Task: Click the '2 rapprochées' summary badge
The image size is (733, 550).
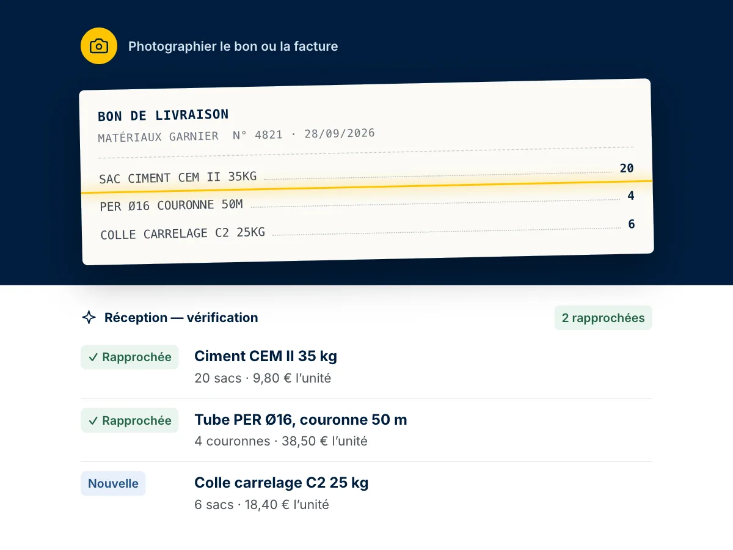Action: point(603,318)
